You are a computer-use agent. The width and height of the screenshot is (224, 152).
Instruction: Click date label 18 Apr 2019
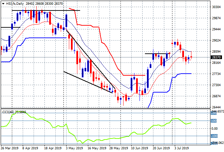[53, 148]
